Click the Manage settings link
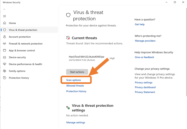187x129 pixels. pos(76,123)
